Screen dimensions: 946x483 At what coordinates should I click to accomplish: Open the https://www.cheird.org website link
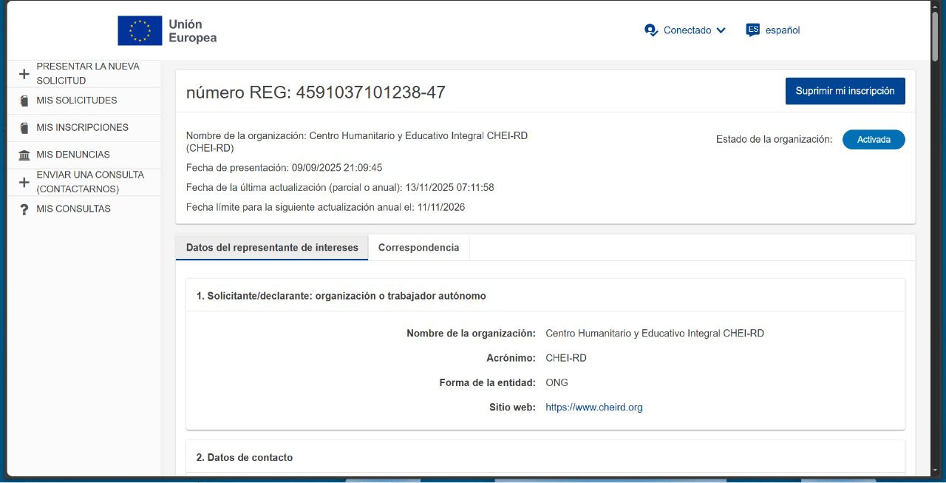tap(593, 407)
